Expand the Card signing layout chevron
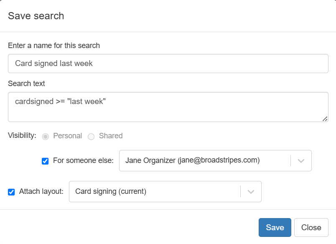 pyautogui.click(x=251, y=191)
